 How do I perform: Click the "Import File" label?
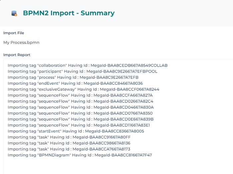tap(14, 33)
